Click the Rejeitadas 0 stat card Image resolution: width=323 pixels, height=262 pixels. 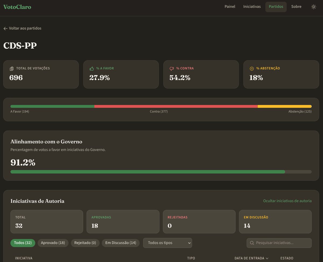click(199, 222)
